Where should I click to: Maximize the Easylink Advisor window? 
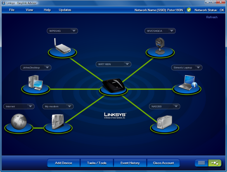click(x=213, y=2)
